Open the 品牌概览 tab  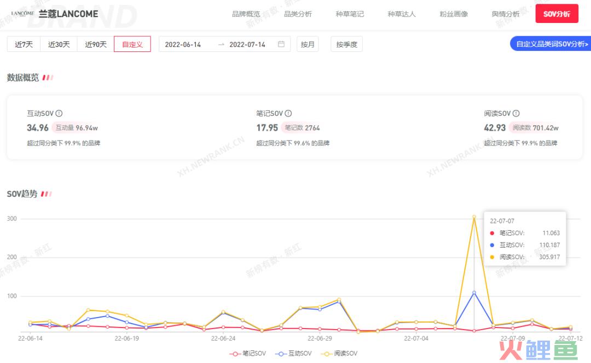click(x=246, y=14)
